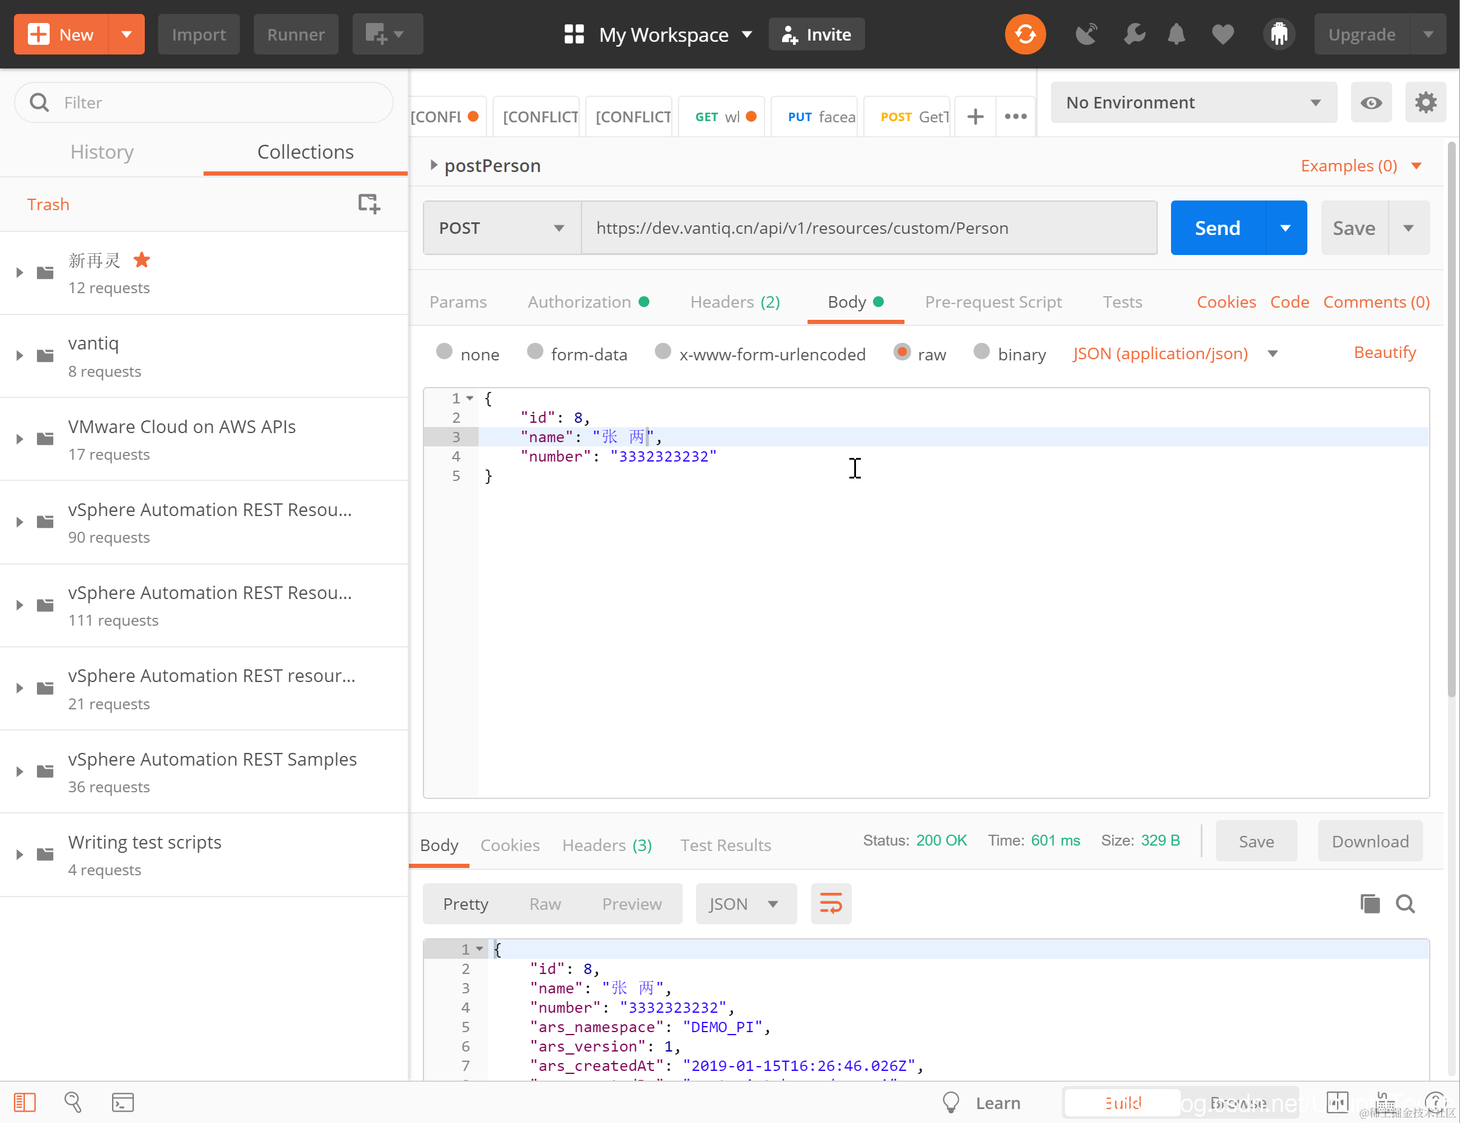Click the orange sync status icon

1025,34
